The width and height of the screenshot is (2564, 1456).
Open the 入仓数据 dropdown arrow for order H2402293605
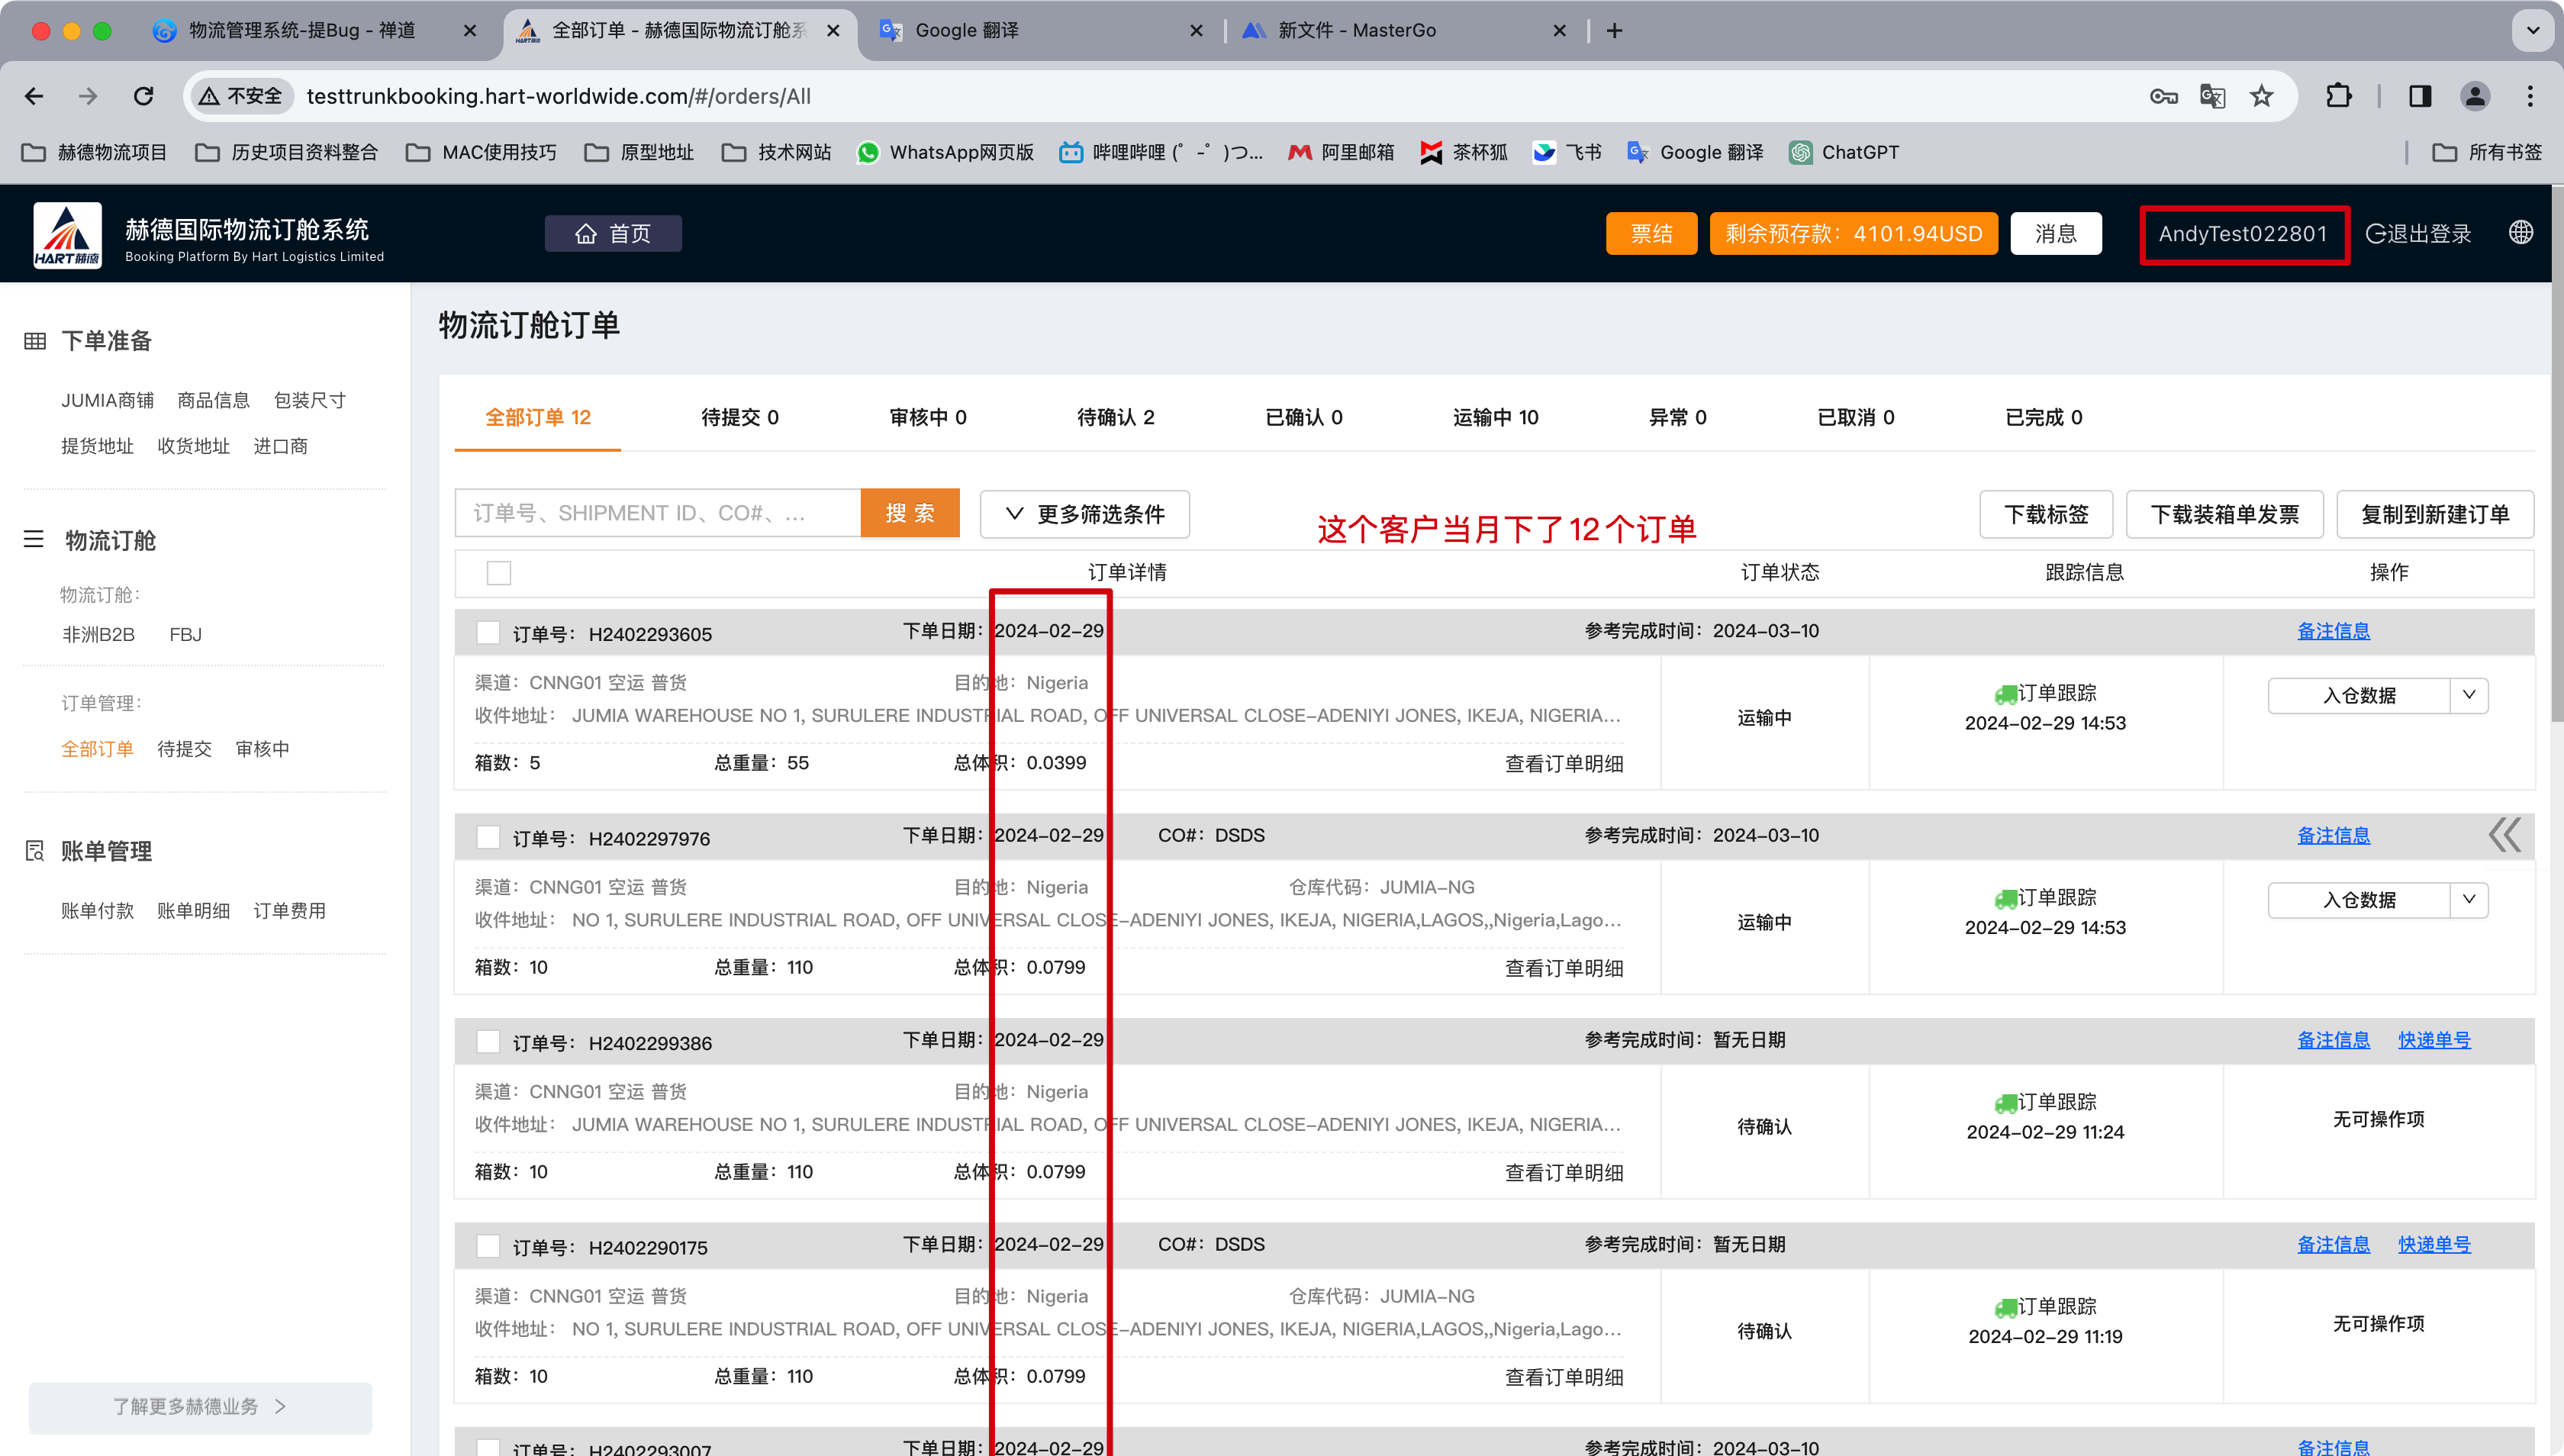2469,695
